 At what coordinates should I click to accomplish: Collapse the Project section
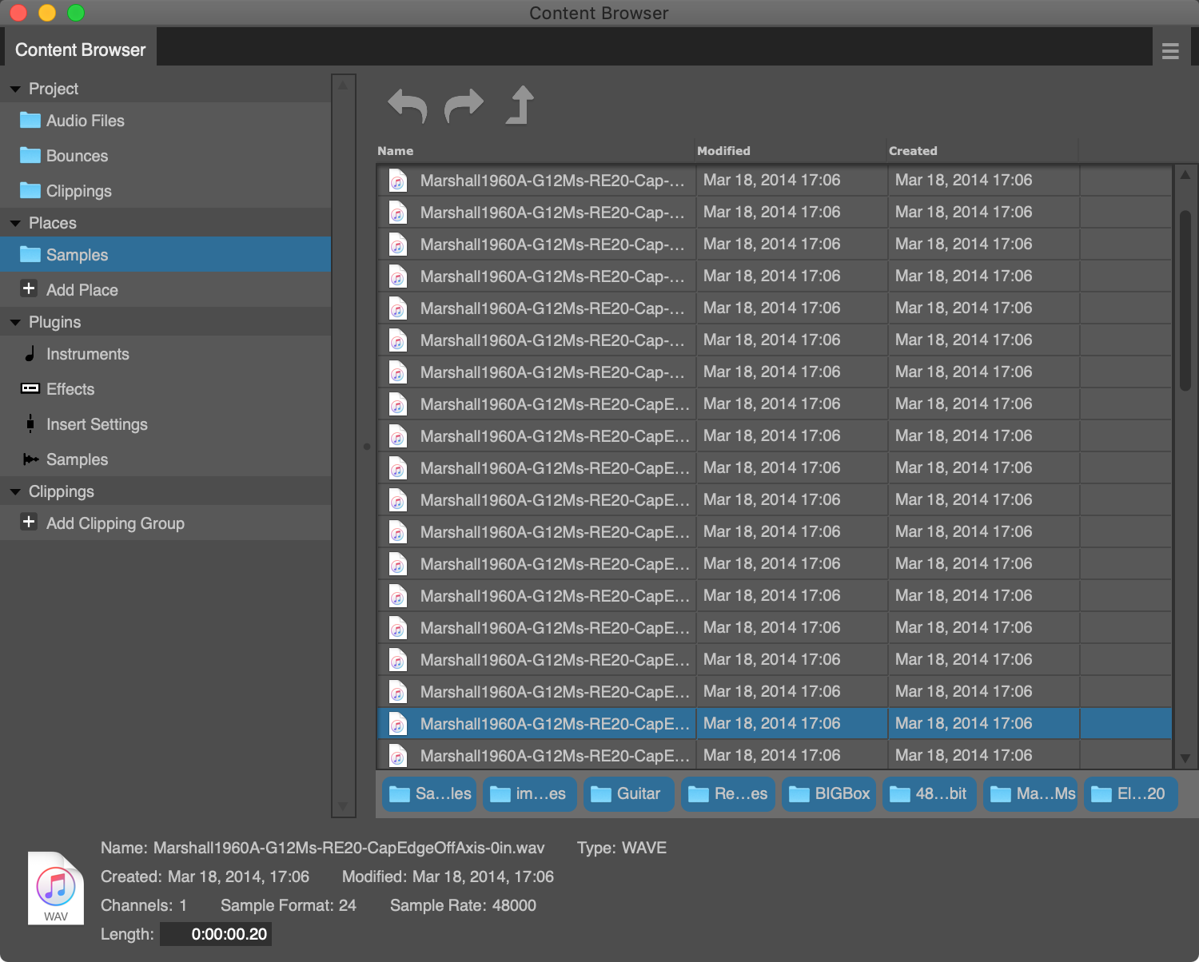point(16,89)
